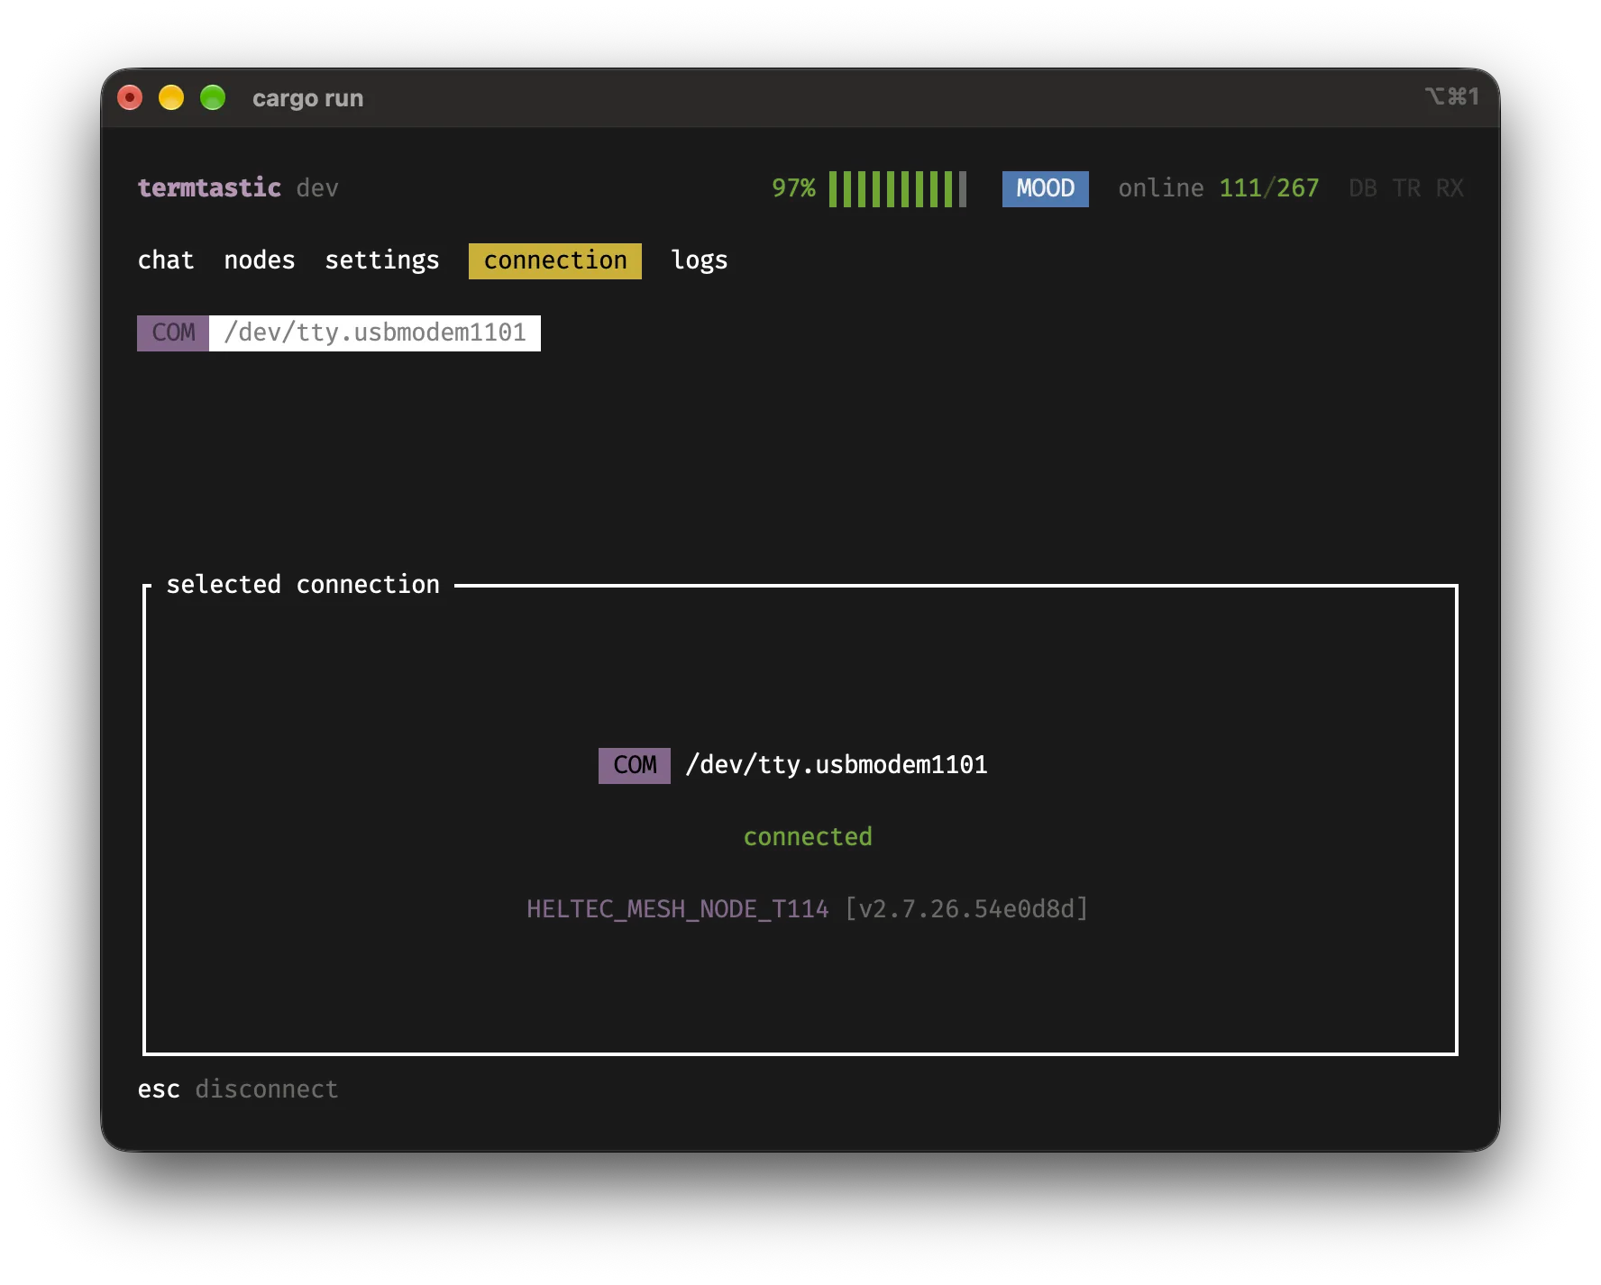Switch to the chat tab
Viewport: 1601px width, 1285px height.
tap(166, 260)
